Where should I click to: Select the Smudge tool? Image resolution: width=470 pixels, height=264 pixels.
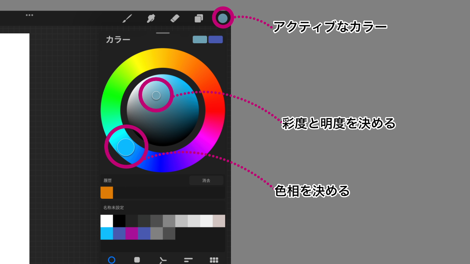pos(151,18)
